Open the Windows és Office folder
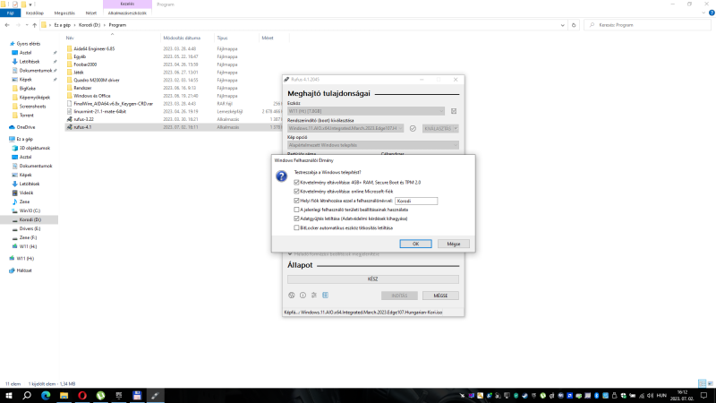This screenshot has height=403, width=716. [x=92, y=96]
